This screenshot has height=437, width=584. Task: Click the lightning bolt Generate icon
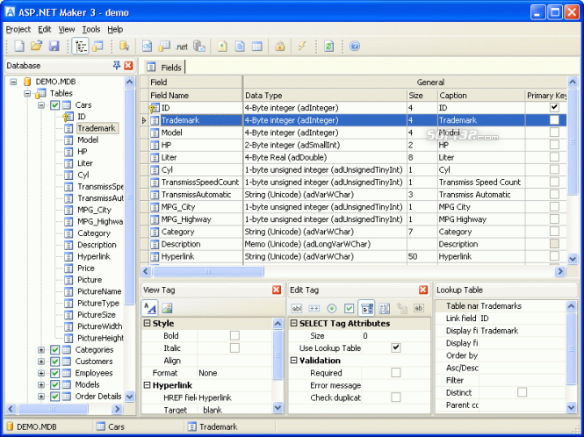click(x=302, y=46)
